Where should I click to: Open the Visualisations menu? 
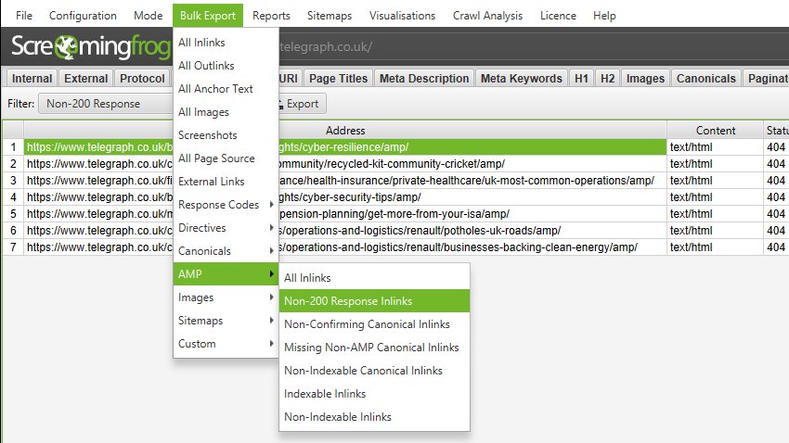click(x=402, y=16)
